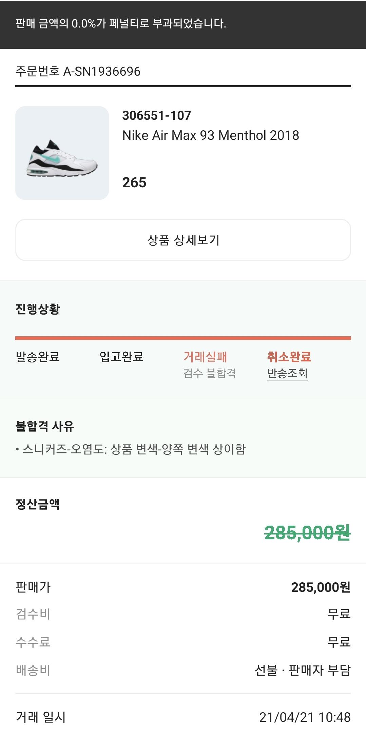Screen dimensions: 366x733
Task: Tap the 선불 · 판매자 부담 shipping text
Action: pos(302,670)
